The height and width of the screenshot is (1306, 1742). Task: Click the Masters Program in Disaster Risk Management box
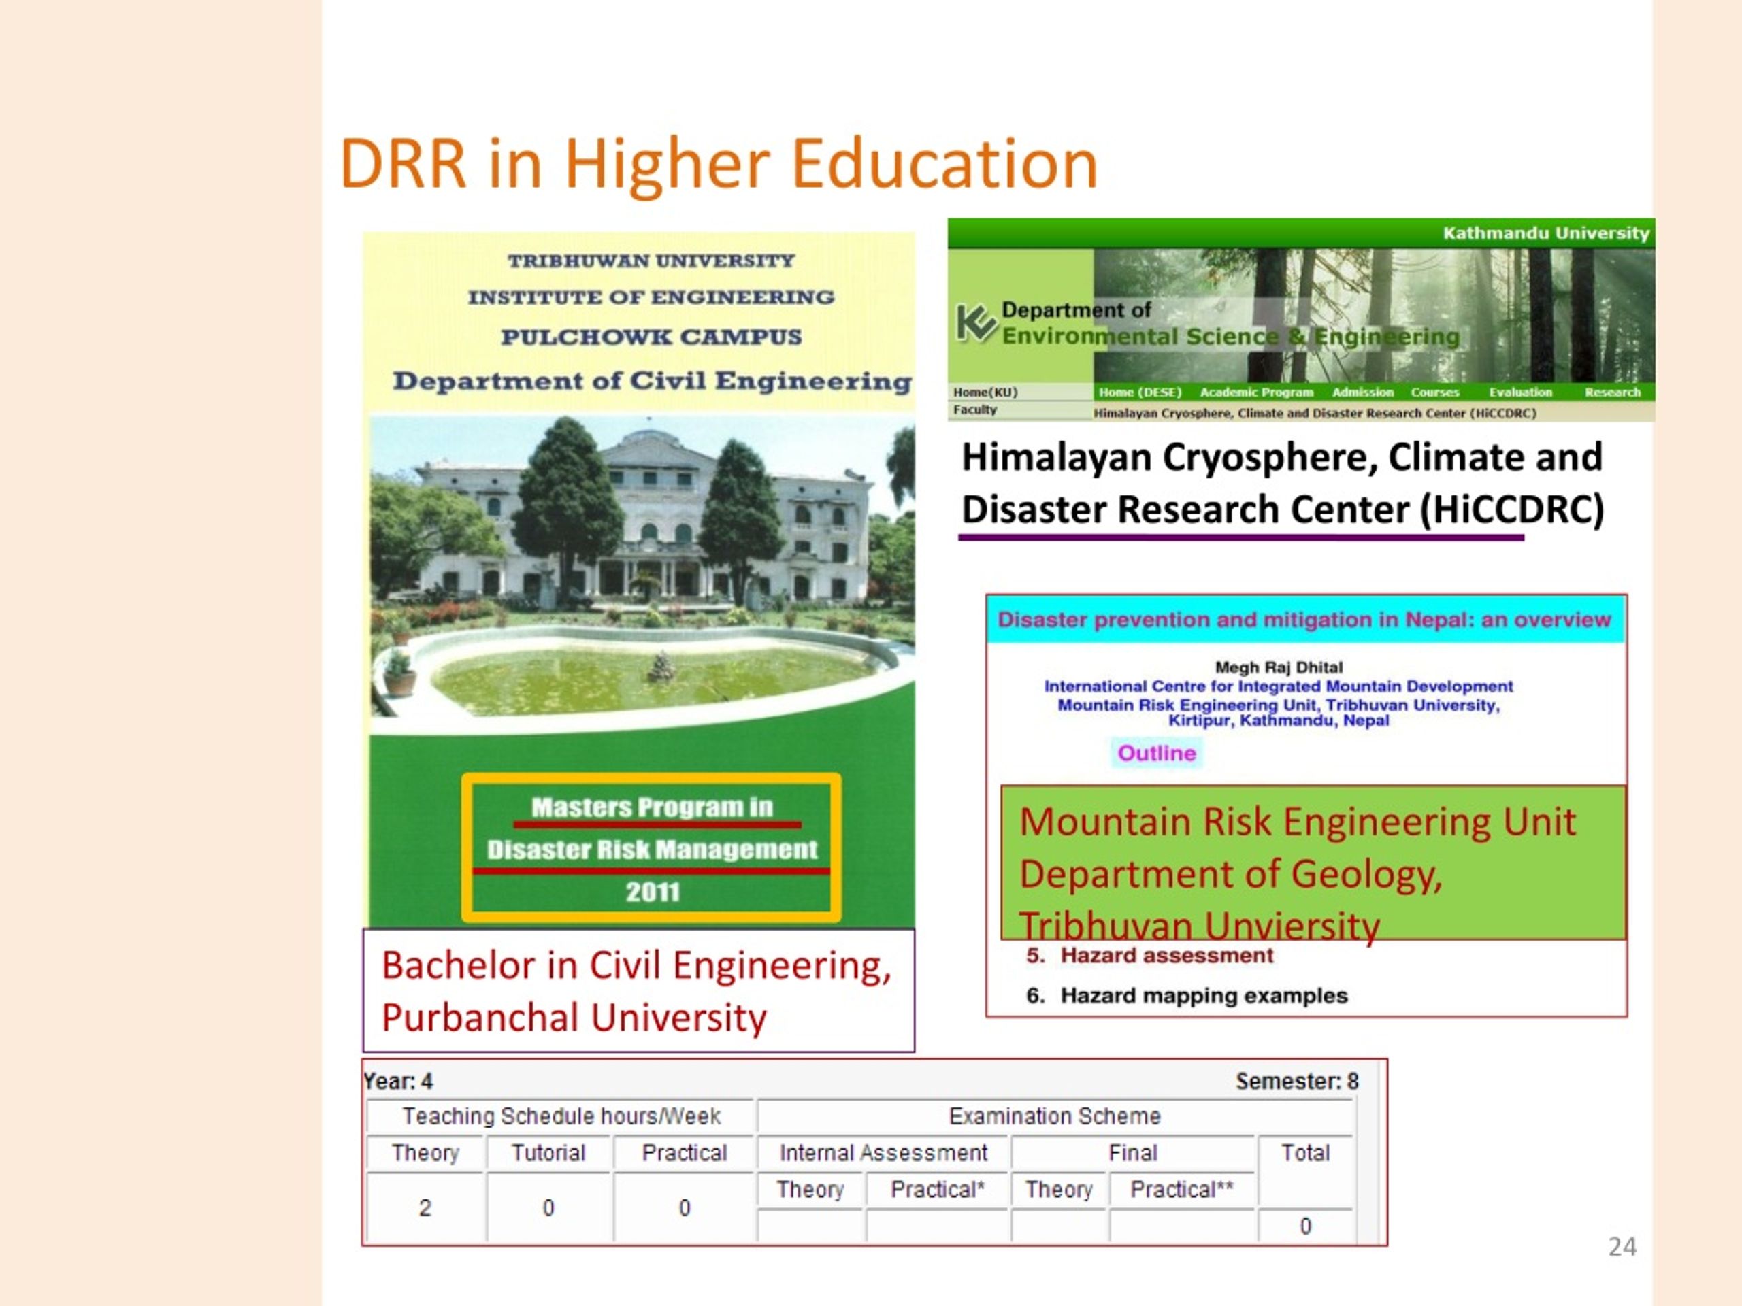pos(651,848)
